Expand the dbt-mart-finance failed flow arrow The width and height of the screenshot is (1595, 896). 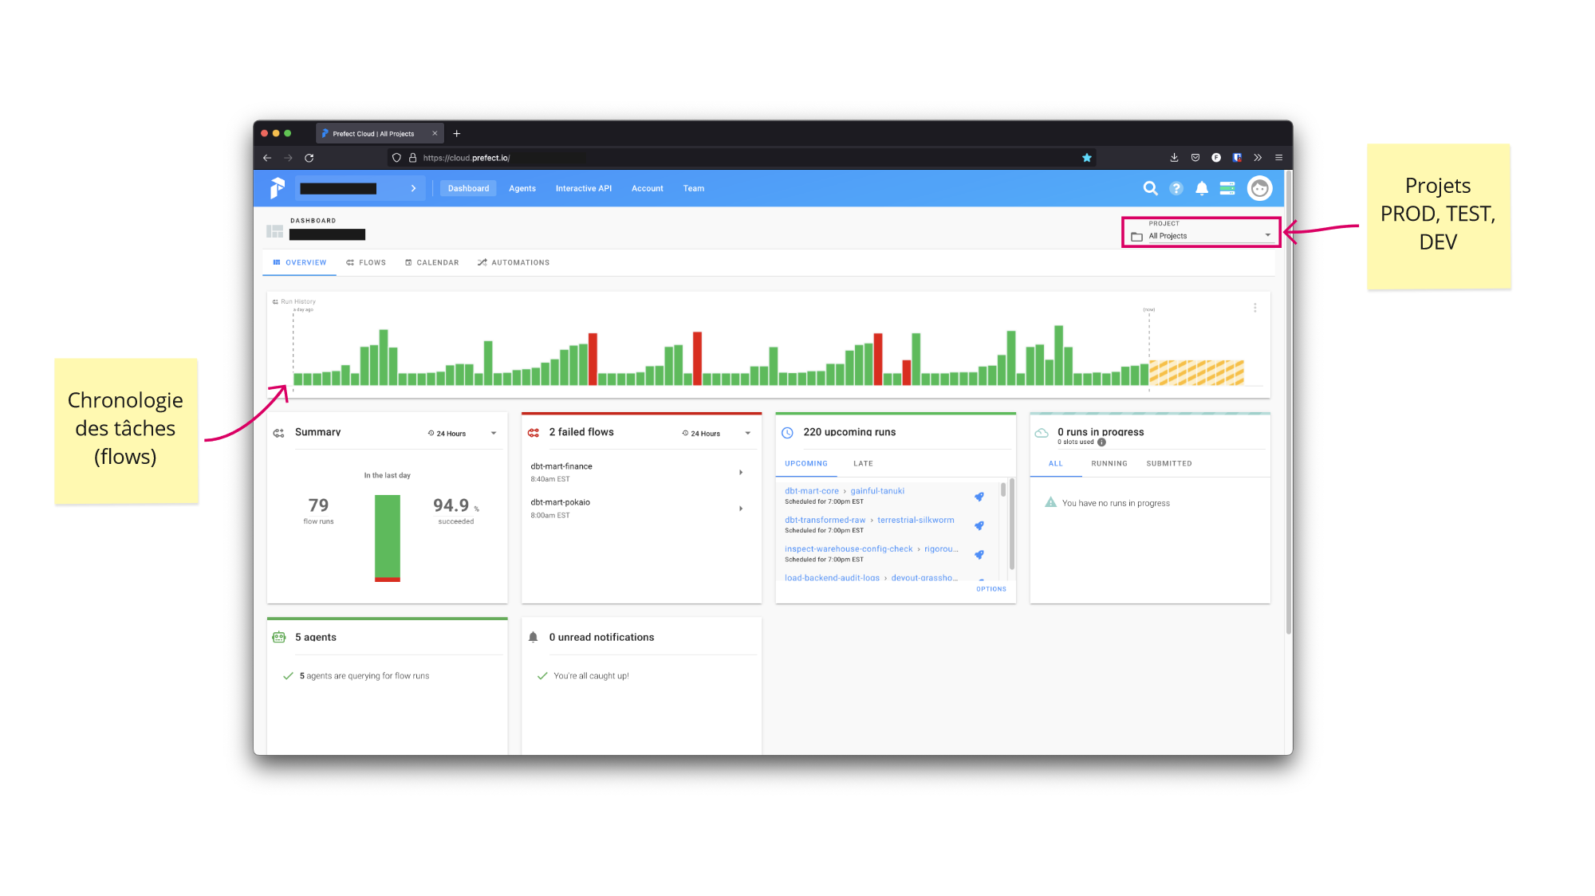741,473
